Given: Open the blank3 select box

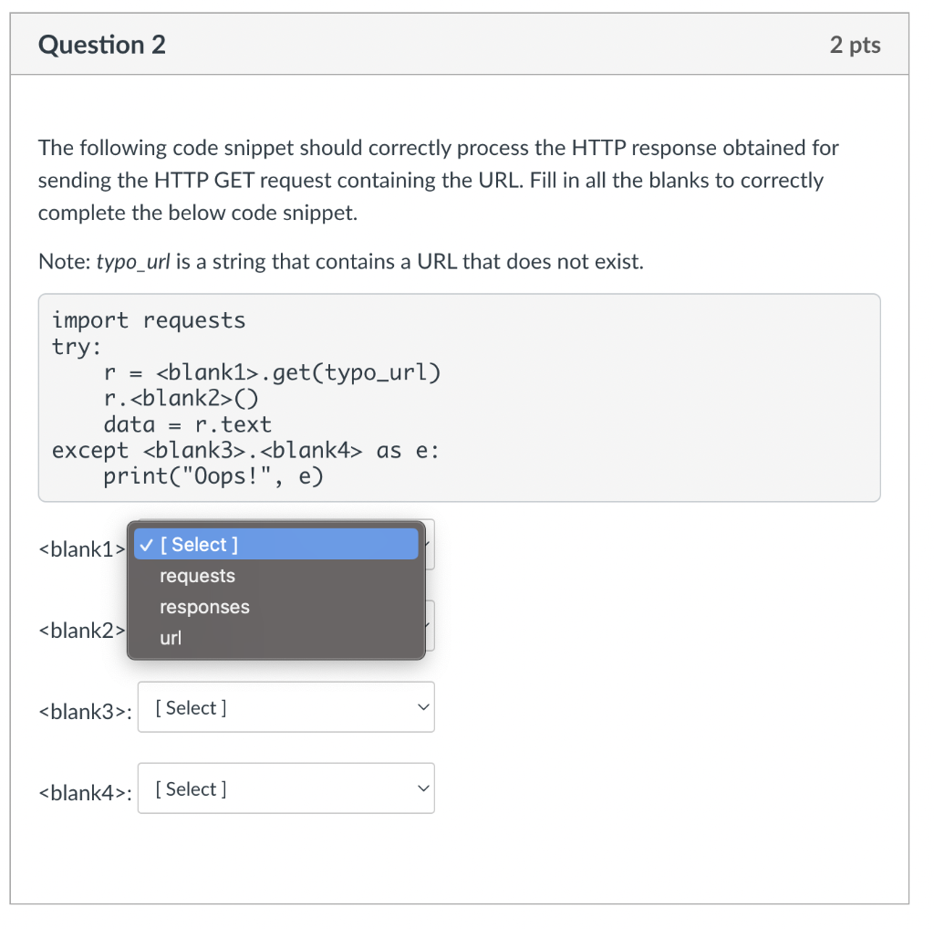Looking at the screenshot, I should 285,707.
